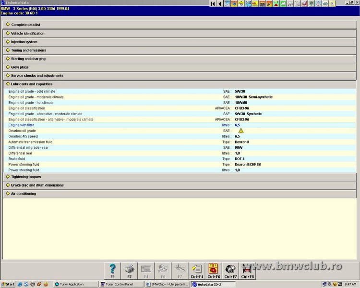
Task: Expand the Complete data list section
Action: [26, 24]
